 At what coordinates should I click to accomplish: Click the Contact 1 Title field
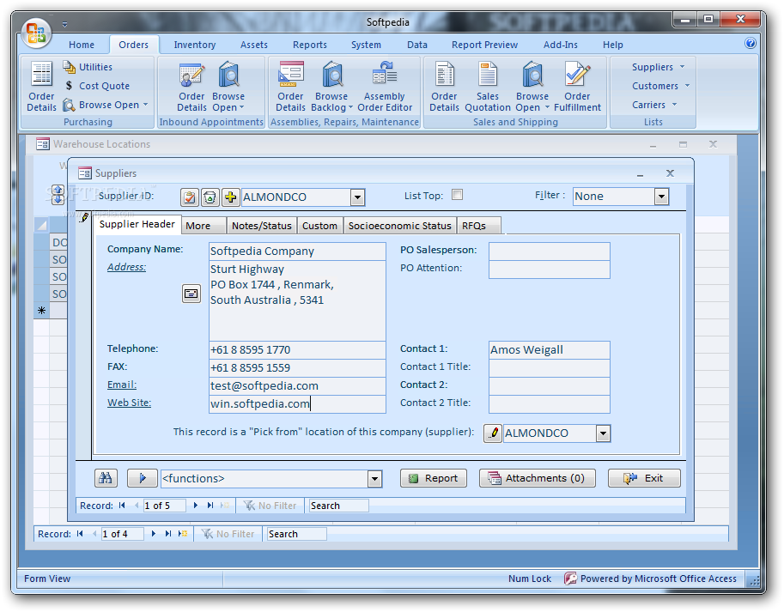(x=549, y=367)
